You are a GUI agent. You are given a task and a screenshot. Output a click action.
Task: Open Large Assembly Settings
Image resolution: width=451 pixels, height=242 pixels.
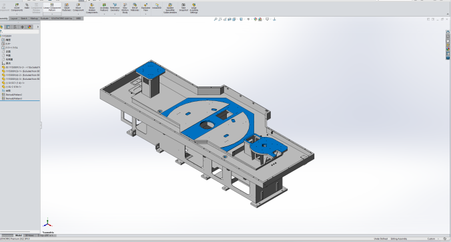tap(194, 9)
